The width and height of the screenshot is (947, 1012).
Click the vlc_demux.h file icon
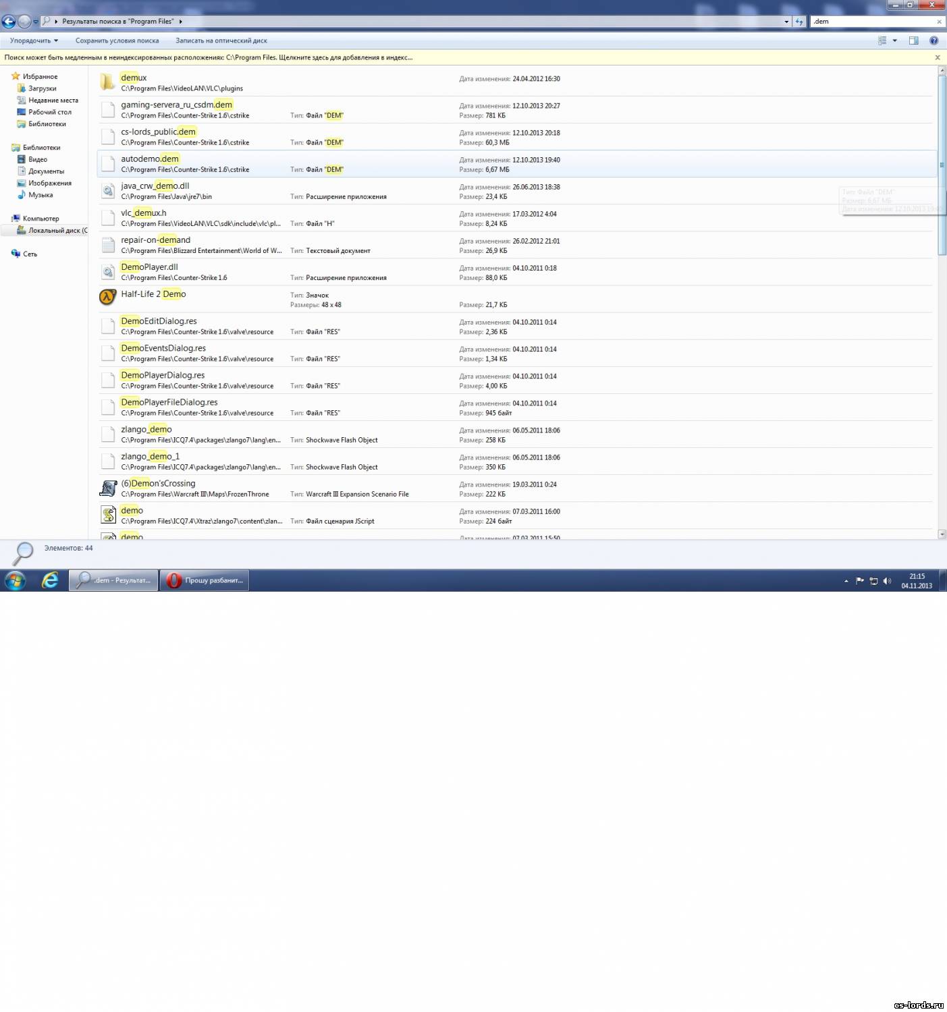(108, 218)
